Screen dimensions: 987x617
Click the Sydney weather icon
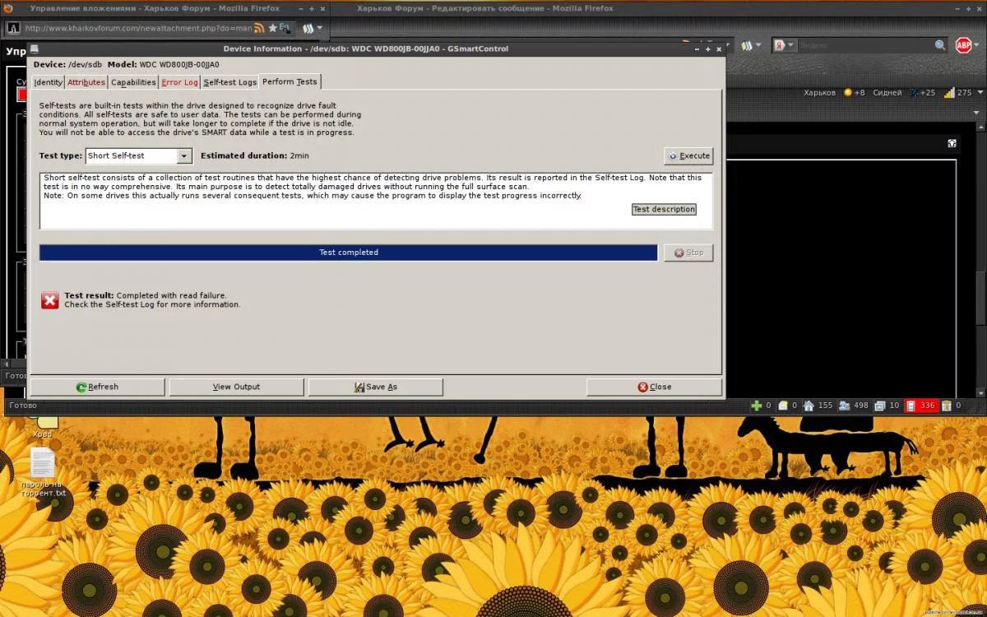tap(912, 92)
